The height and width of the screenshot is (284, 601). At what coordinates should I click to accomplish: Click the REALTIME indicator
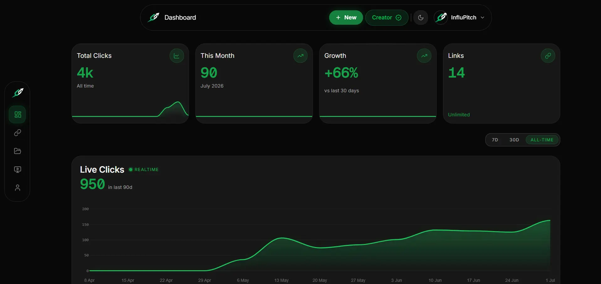(x=144, y=170)
